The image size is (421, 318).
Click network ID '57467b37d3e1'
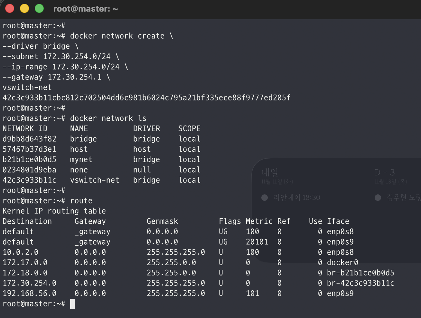[29, 149]
